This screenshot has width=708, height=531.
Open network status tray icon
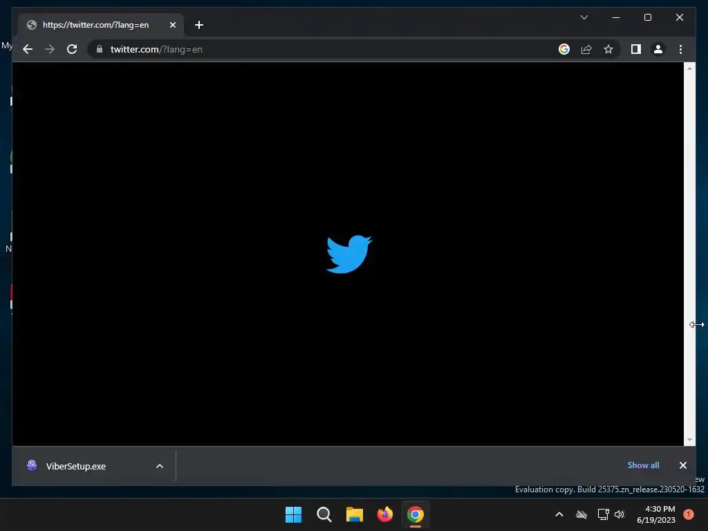tap(603, 514)
